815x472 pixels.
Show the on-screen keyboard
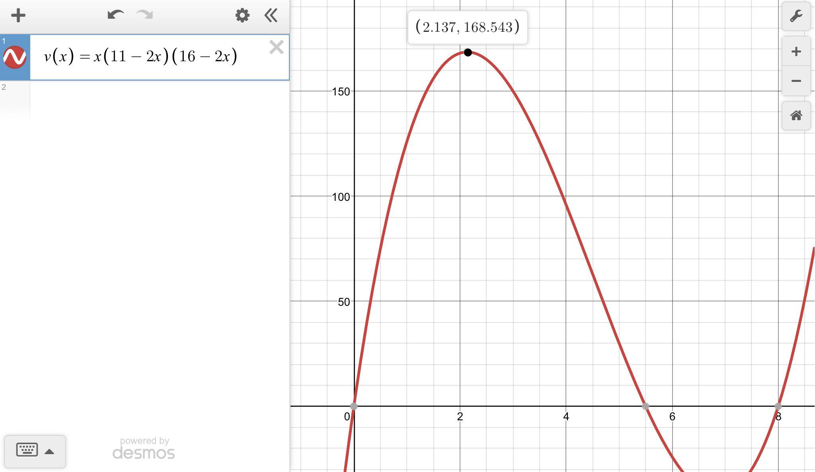(27, 451)
